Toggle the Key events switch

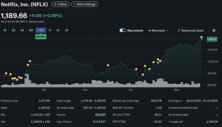(123, 30)
